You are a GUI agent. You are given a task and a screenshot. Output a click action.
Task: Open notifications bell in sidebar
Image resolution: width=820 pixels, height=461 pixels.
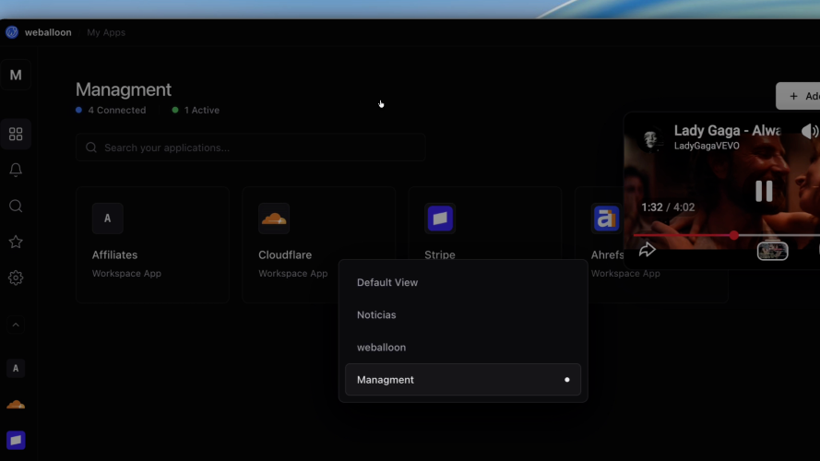[x=16, y=170]
